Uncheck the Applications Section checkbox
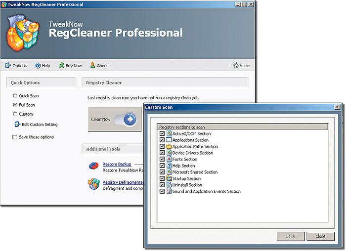This screenshot has height=251, width=346. [x=162, y=140]
